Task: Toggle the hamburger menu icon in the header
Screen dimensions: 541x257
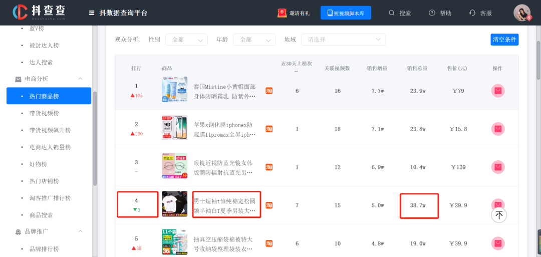Action: [x=91, y=13]
